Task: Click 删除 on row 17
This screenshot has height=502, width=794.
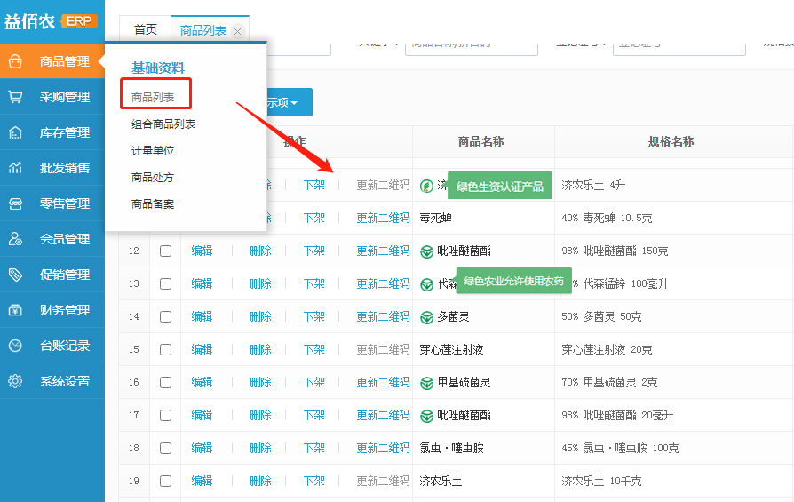Action: coord(260,416)
